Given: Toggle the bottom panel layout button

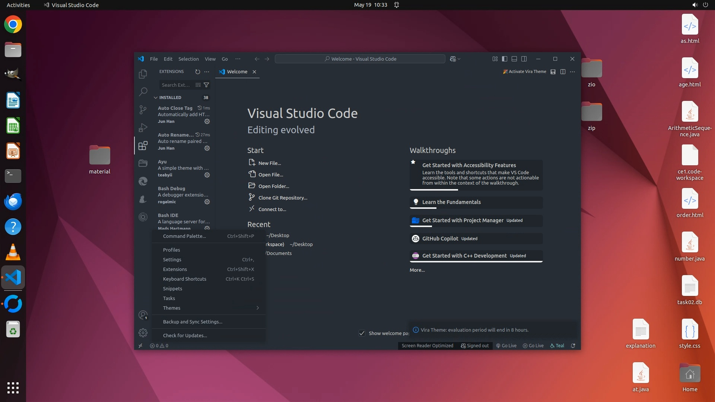Looking at the screenshot, I should [x=514, y=59].
